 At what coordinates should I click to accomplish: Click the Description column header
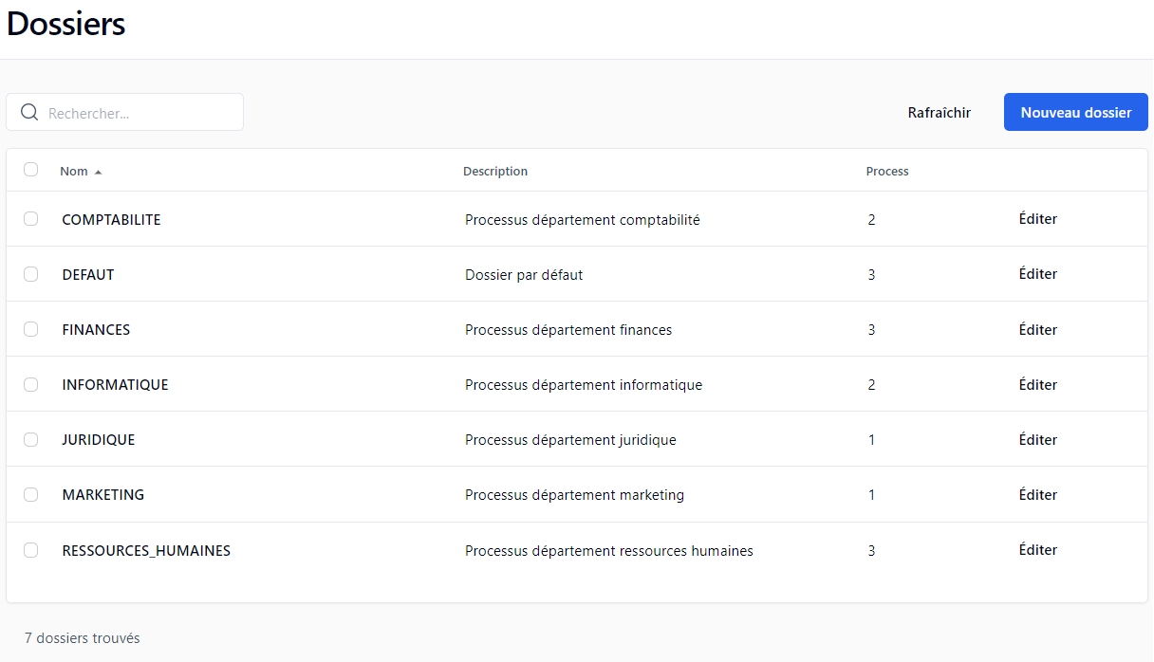click(x=494, y=172)
